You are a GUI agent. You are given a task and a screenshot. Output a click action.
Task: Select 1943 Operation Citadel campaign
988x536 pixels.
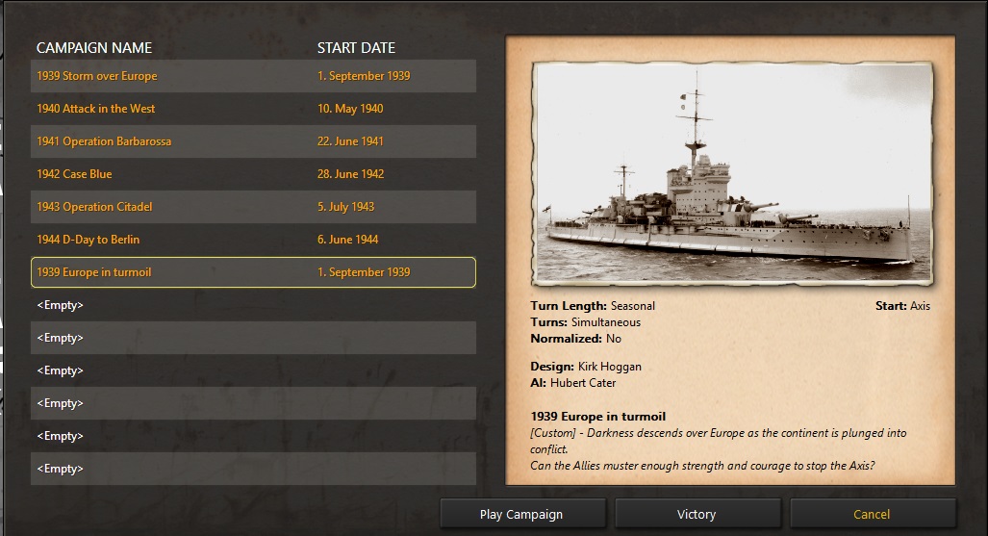coord(94,207)
